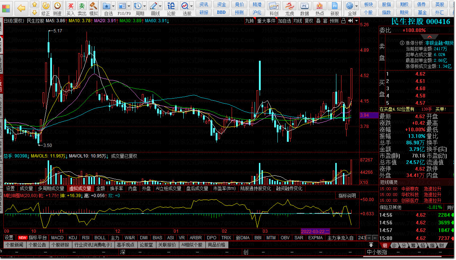Click the BBD toolbar button
The width and height of the screenshot is (456, 260).
point(221,12)
